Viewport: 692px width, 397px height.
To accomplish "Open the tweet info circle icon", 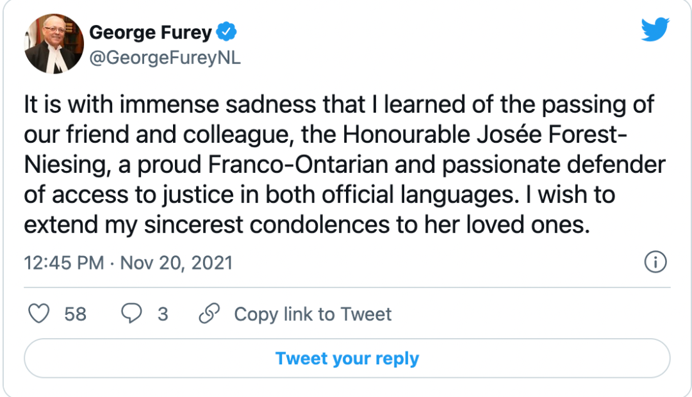I will (x=655, y=263).
